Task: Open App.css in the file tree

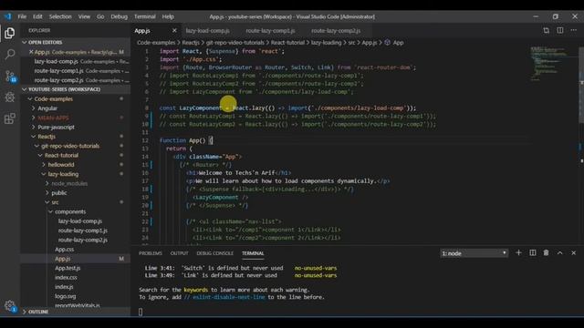Action: point(65,249)
